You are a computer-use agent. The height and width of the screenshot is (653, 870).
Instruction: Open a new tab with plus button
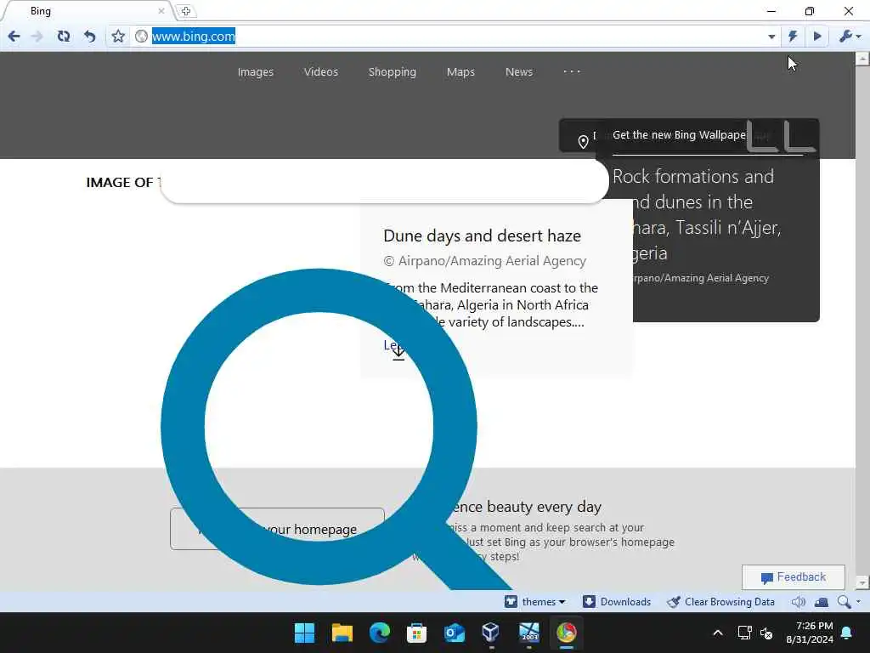pyautogui.click(x=186, y=11)
